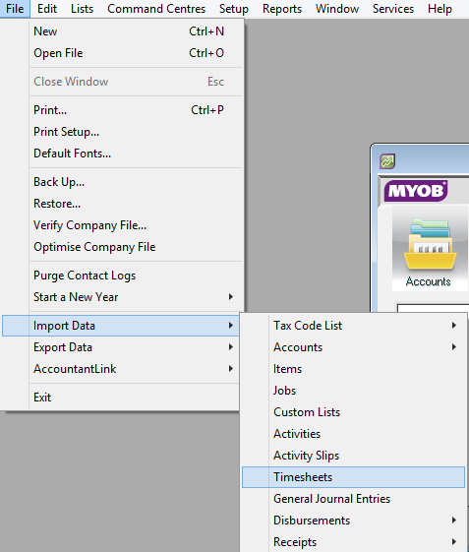Select Custom Lists import option

[x=353, y=412]
